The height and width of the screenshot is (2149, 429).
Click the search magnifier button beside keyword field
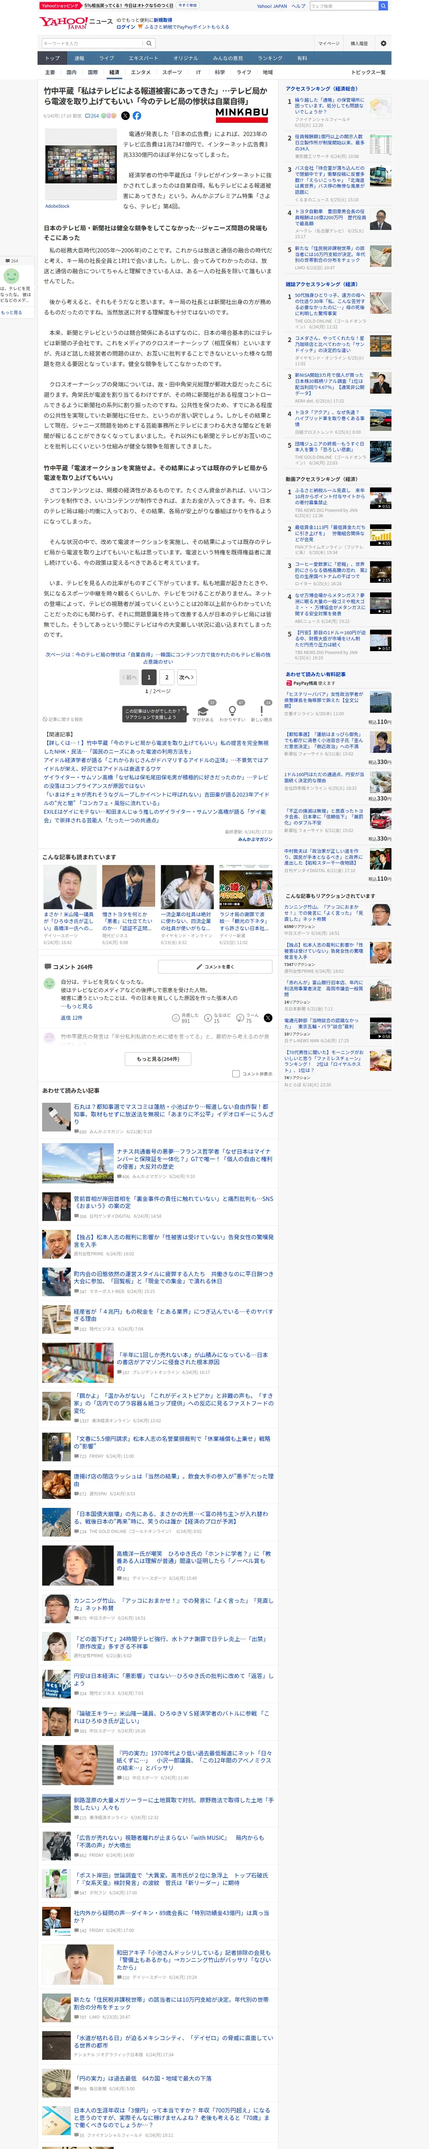pyautogui.click(x=149, y=43)
